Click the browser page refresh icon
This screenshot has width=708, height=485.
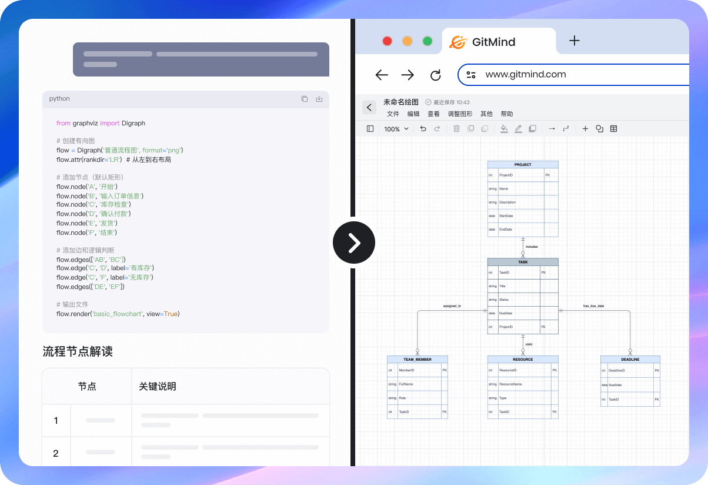[435, 75]
